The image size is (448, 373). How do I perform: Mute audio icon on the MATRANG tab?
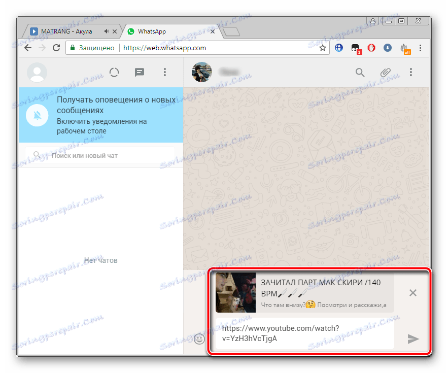pos(107,31)
